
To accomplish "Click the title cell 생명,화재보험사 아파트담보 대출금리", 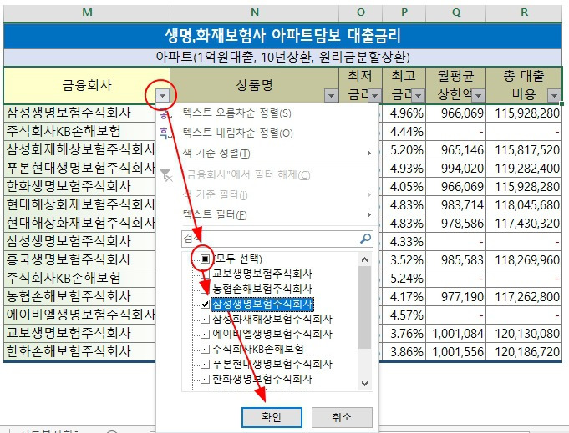I will (282, 36).
